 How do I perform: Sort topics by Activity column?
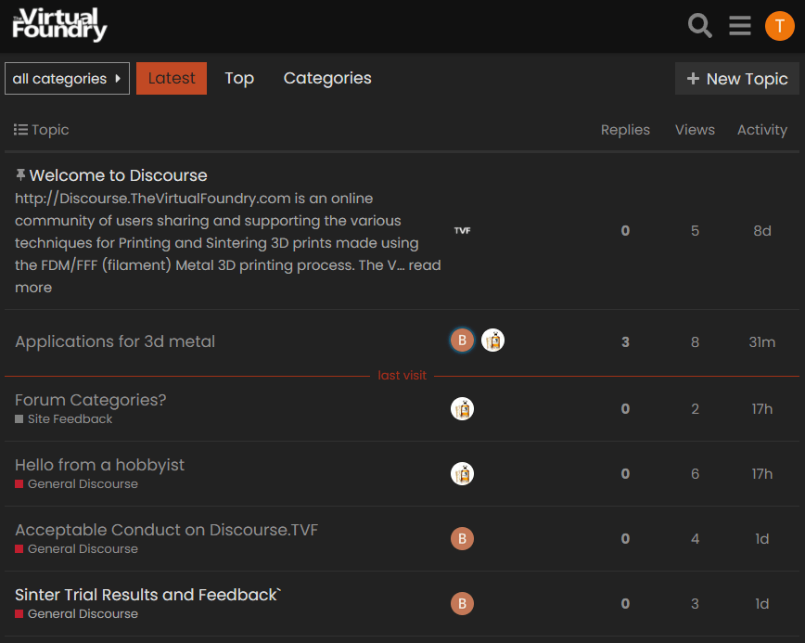pos(762,129)
